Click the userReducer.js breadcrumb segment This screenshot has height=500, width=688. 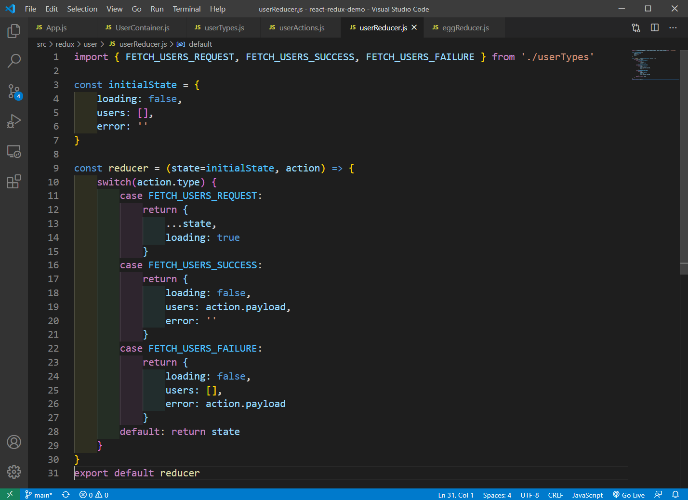click(x=138, y=44)
